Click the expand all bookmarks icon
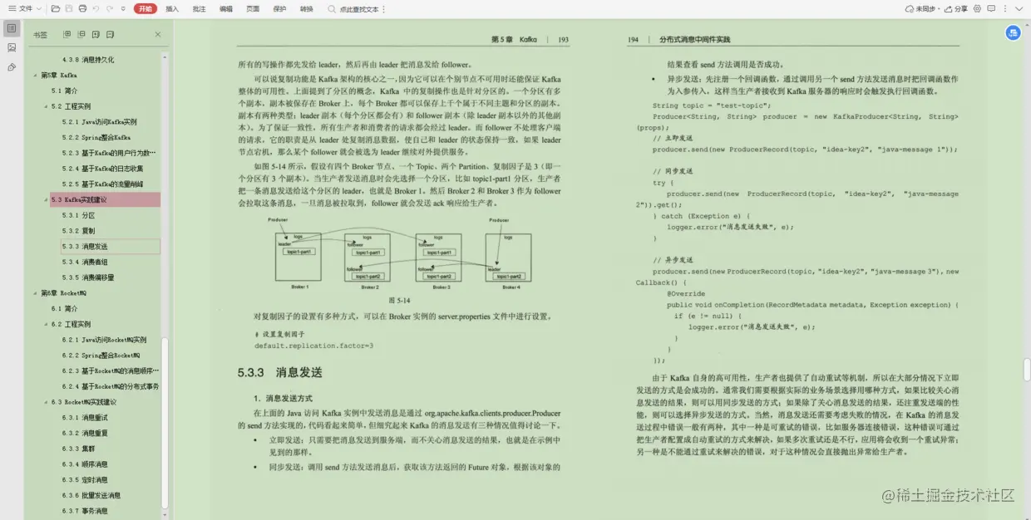The image size is (1031, 520). (x=67, y=34)
